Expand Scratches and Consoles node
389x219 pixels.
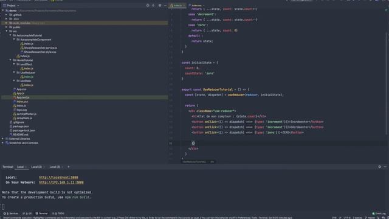pos(2,143)
